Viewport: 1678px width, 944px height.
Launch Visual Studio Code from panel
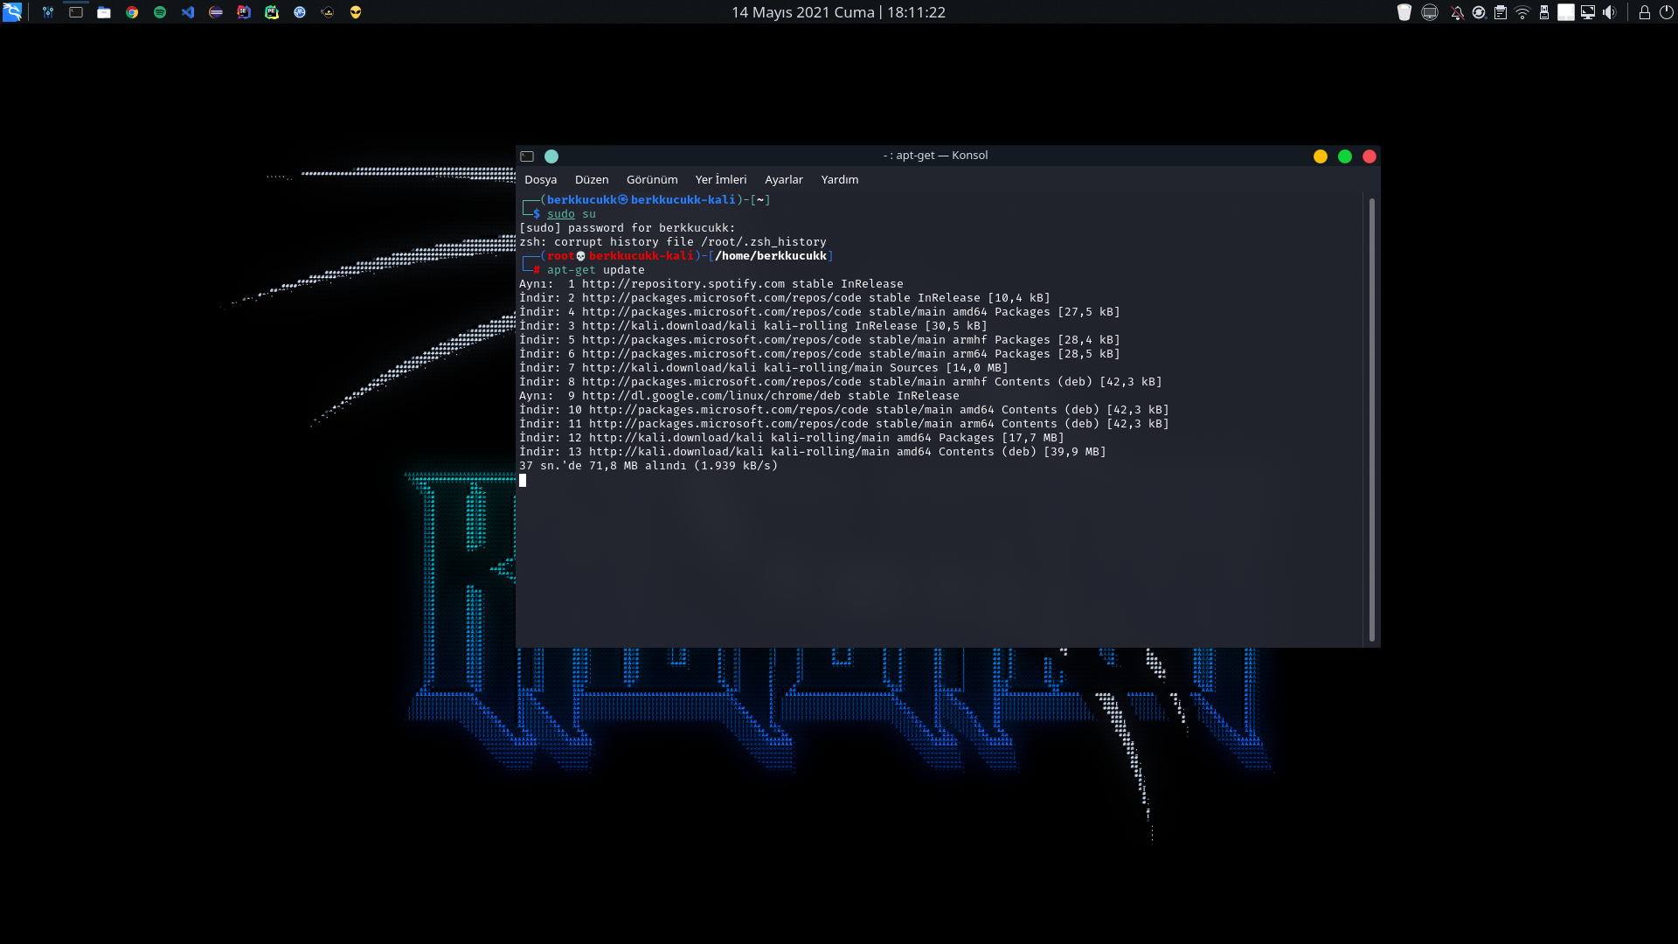(x=188, y=12)
